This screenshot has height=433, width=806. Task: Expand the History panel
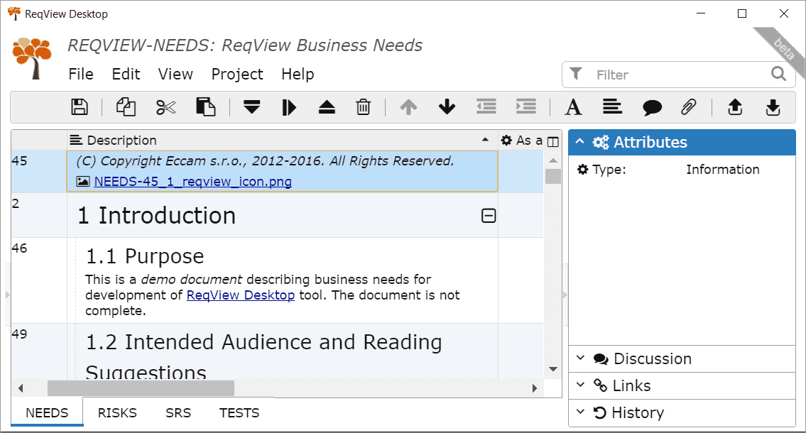[637, 413]
